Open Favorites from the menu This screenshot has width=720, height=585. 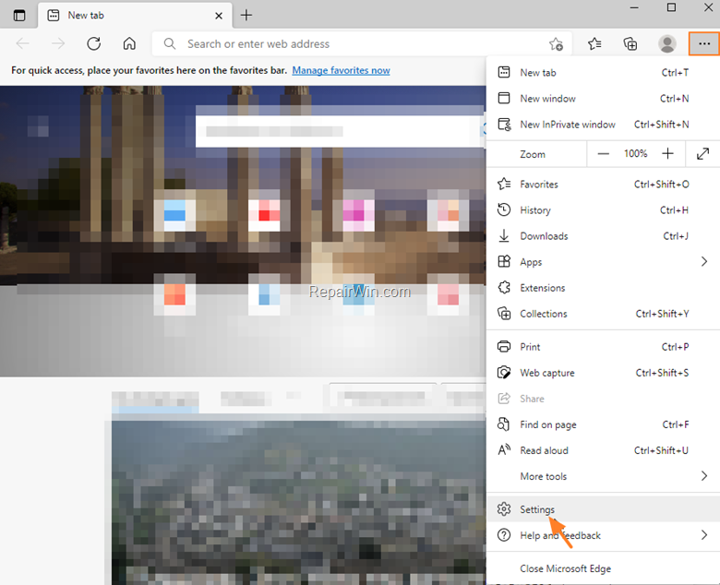tap(603, 184)
